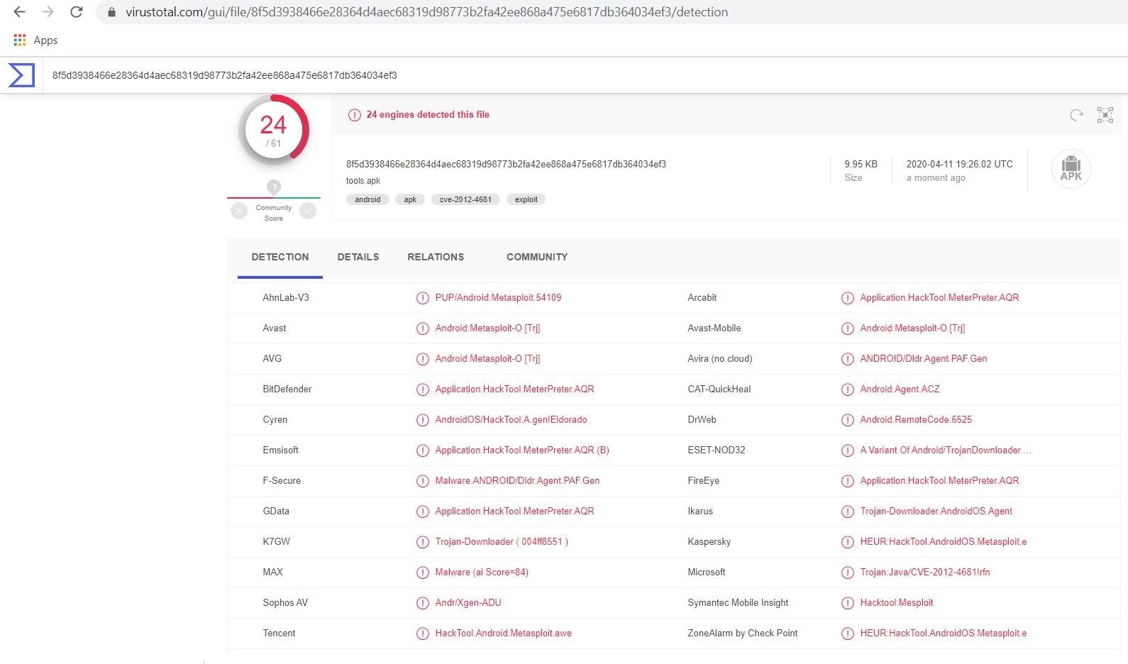1128x664 pixels.
Task: Click the warning icon in the Sophos AV row
Action: (423, 603)
